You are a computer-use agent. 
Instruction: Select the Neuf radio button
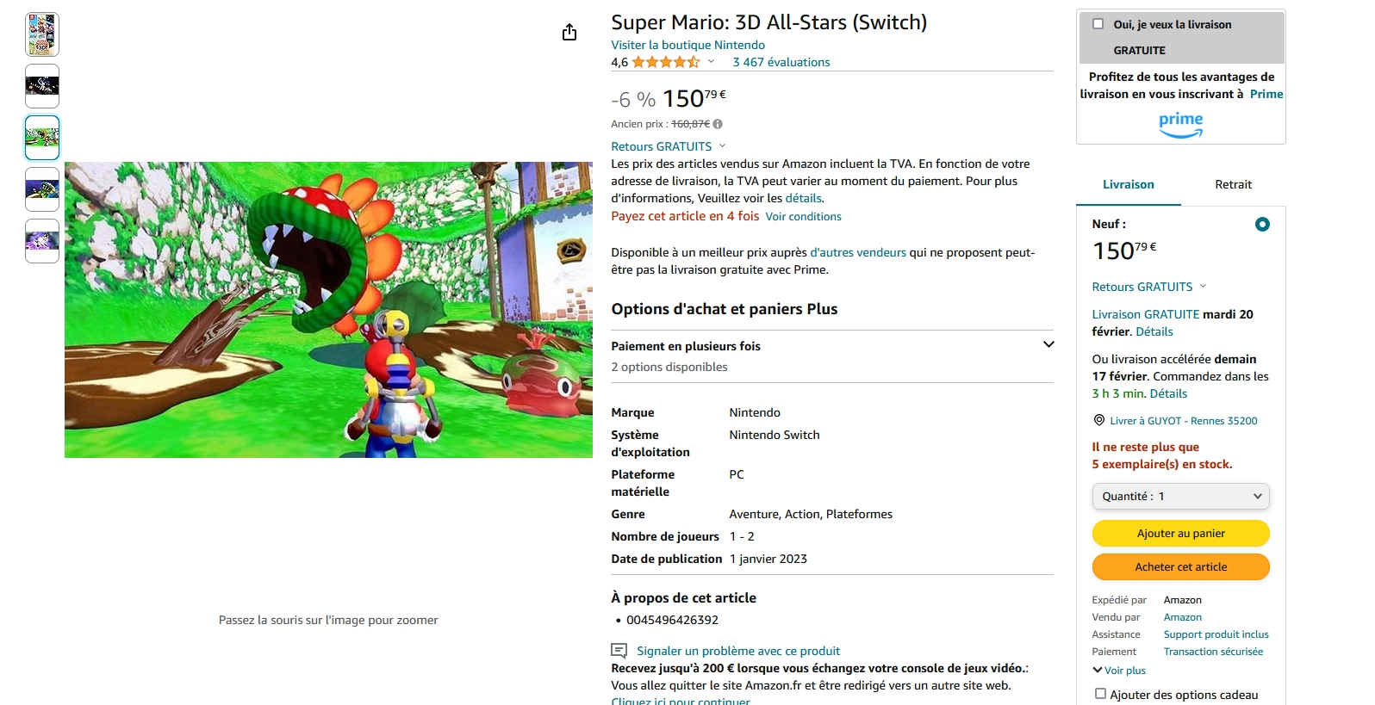[x=1262, y=225]
